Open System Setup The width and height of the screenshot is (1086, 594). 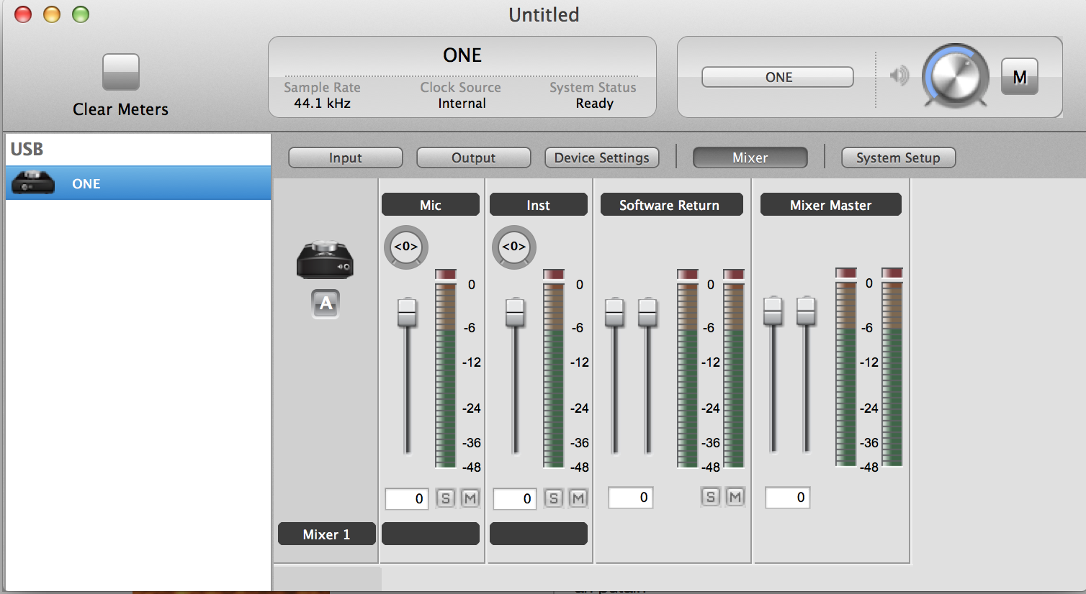(x=897, y=157)
